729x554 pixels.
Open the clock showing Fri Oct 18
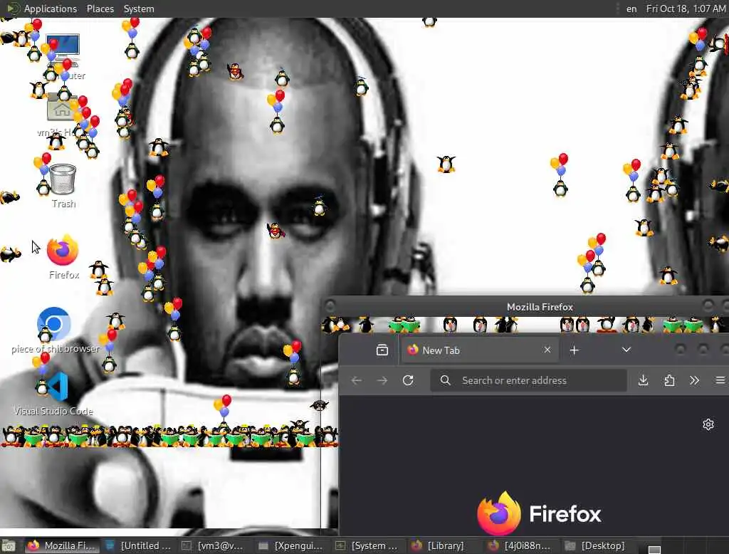686,9
